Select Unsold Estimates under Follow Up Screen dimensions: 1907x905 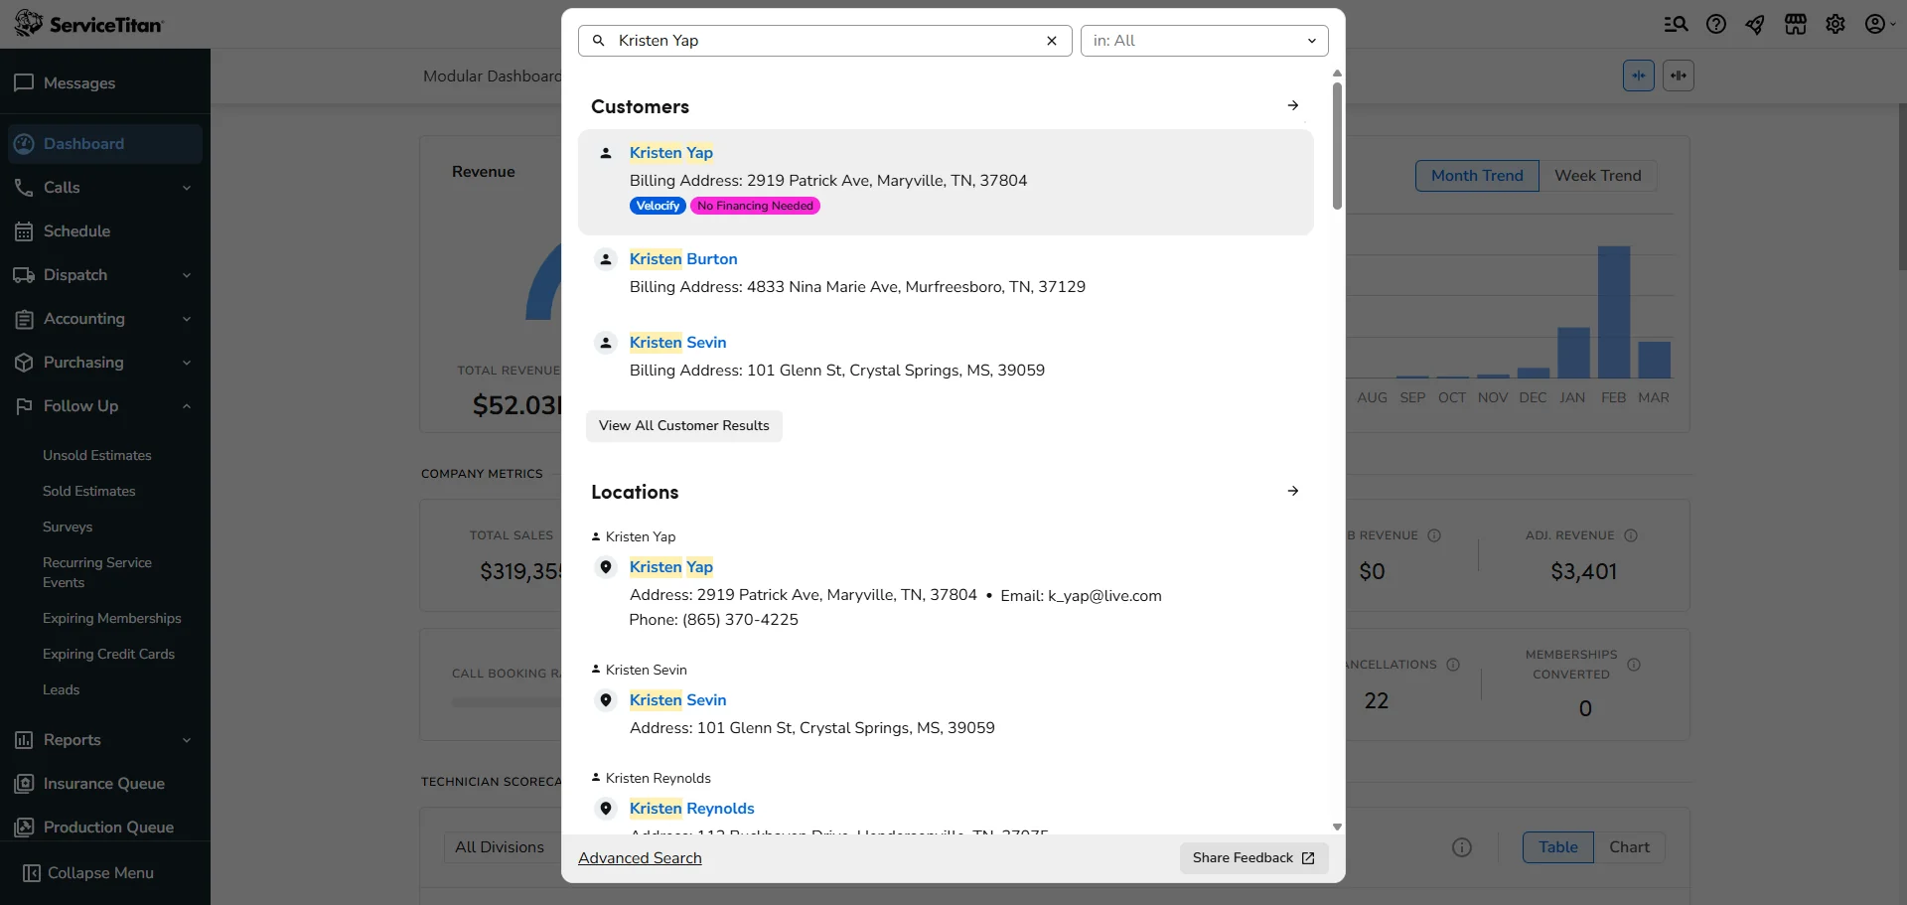tap(97, 455)
